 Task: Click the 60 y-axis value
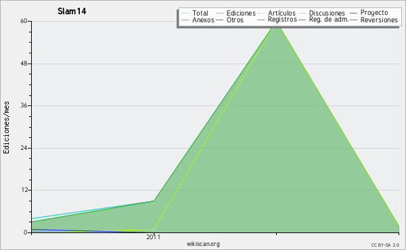(24, 21)
